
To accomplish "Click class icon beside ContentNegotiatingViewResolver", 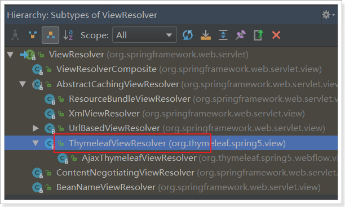I will (37, 173).
